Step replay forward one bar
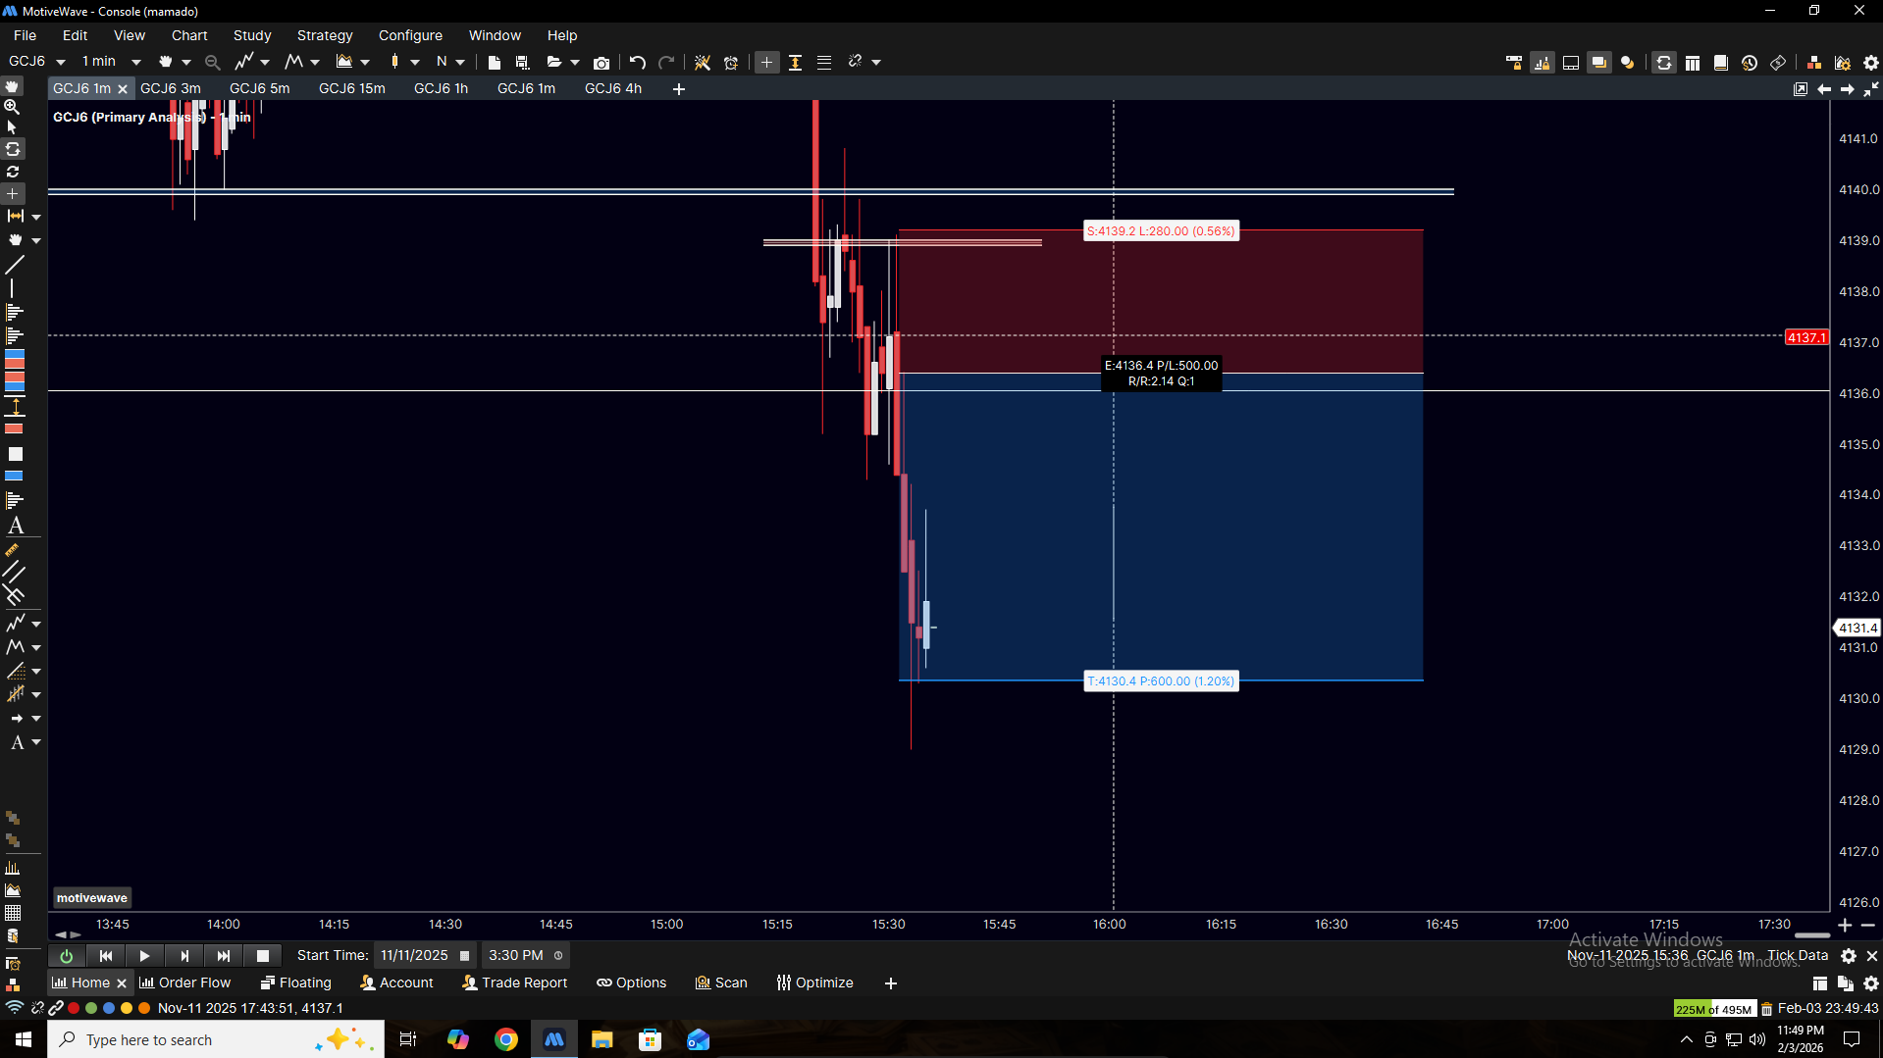Screen dimensions: 1883x1058 184,955
